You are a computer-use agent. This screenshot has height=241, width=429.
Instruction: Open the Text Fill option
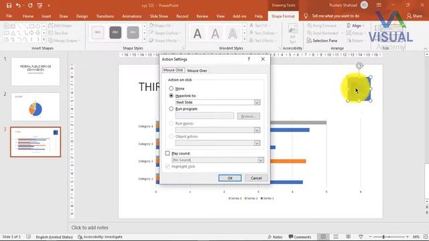tap(259, 25)
